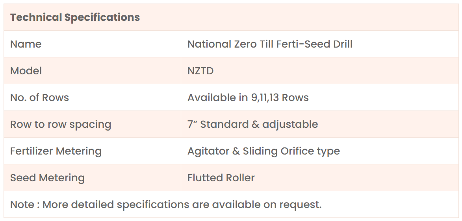
Task: Select the 'Available in 9,11,13 Rows' value
Action: tap(248, 98)
